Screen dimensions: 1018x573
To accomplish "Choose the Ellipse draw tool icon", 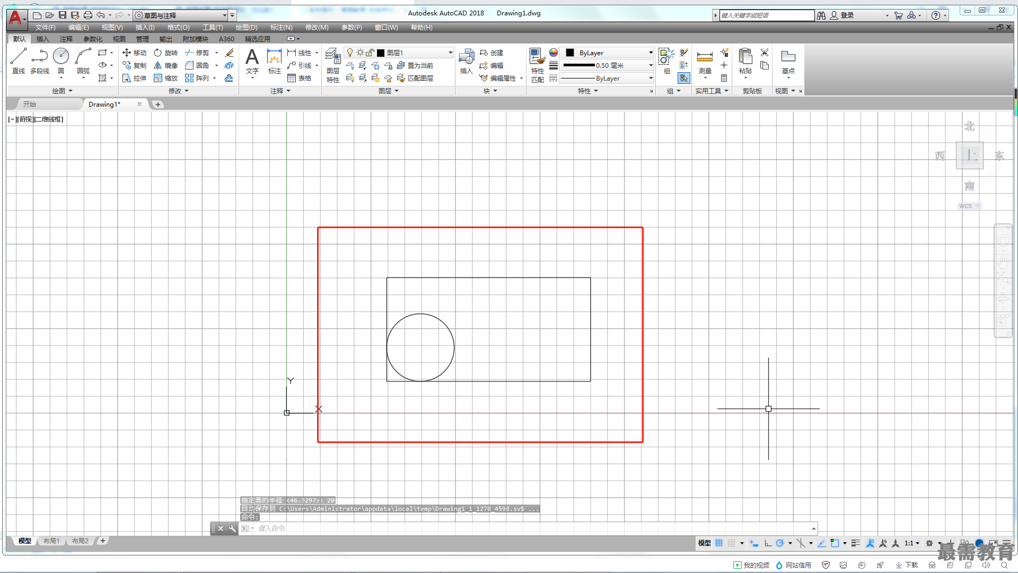I will pyautogui.click(x=102, y=65).
